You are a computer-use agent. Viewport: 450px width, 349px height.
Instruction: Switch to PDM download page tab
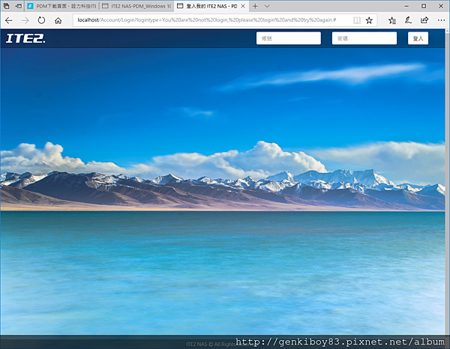(x=62, y=6)
